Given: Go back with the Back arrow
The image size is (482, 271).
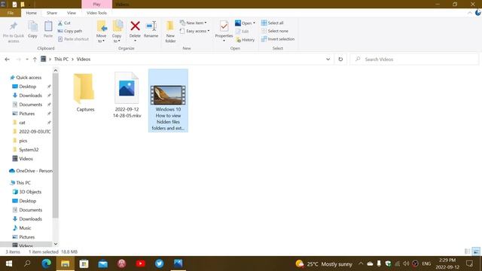Looking at the screenshot, I should pyautogui.click(x=7, y=59).
